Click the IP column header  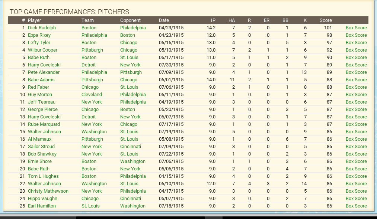click(x=213, y=20)
